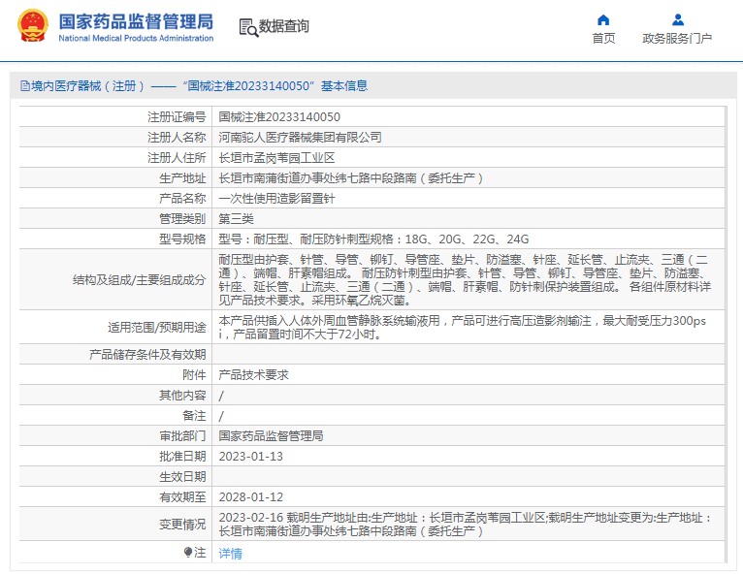The width and height of the screenshot is (743, 574).
Task: Select registration number 国械注准20233140050 cell
Action: [x=279, y=117]
